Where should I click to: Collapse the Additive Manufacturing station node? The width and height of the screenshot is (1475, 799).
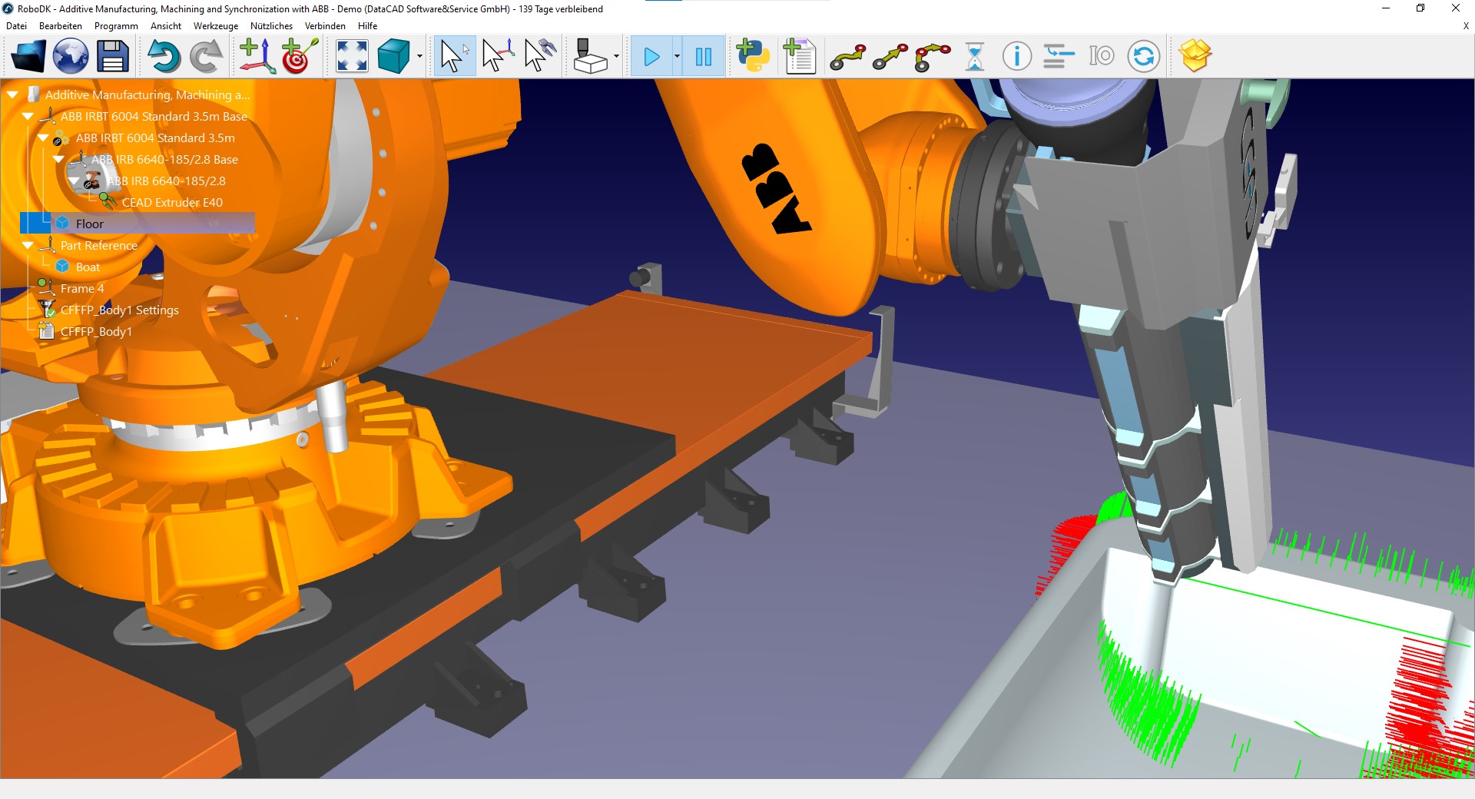pos(13,95)
